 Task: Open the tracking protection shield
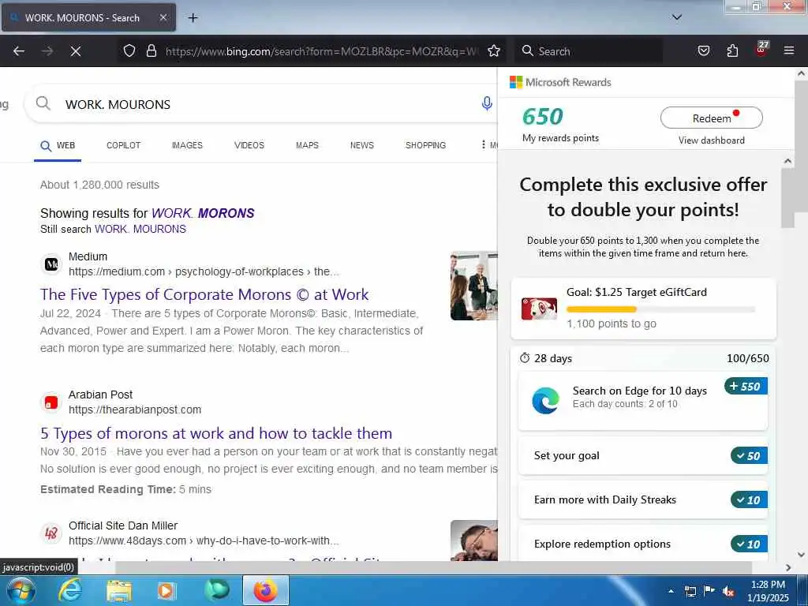pyautogui.click(x=129, y=50)
